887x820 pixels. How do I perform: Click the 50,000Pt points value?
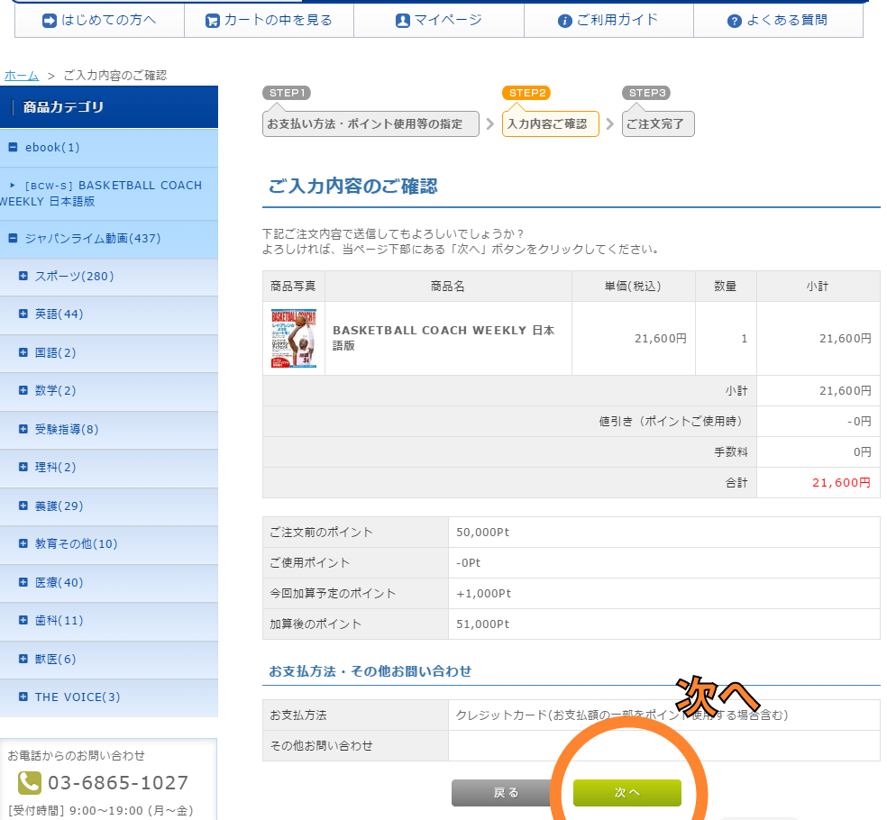pos(482,533)
